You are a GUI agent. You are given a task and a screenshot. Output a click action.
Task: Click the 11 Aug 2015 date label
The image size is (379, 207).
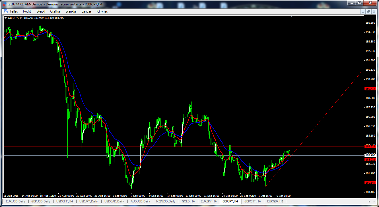point(11,196)
